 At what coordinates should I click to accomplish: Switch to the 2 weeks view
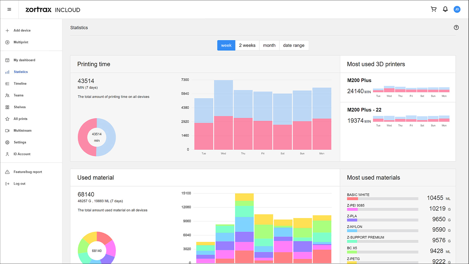point(247,45)
